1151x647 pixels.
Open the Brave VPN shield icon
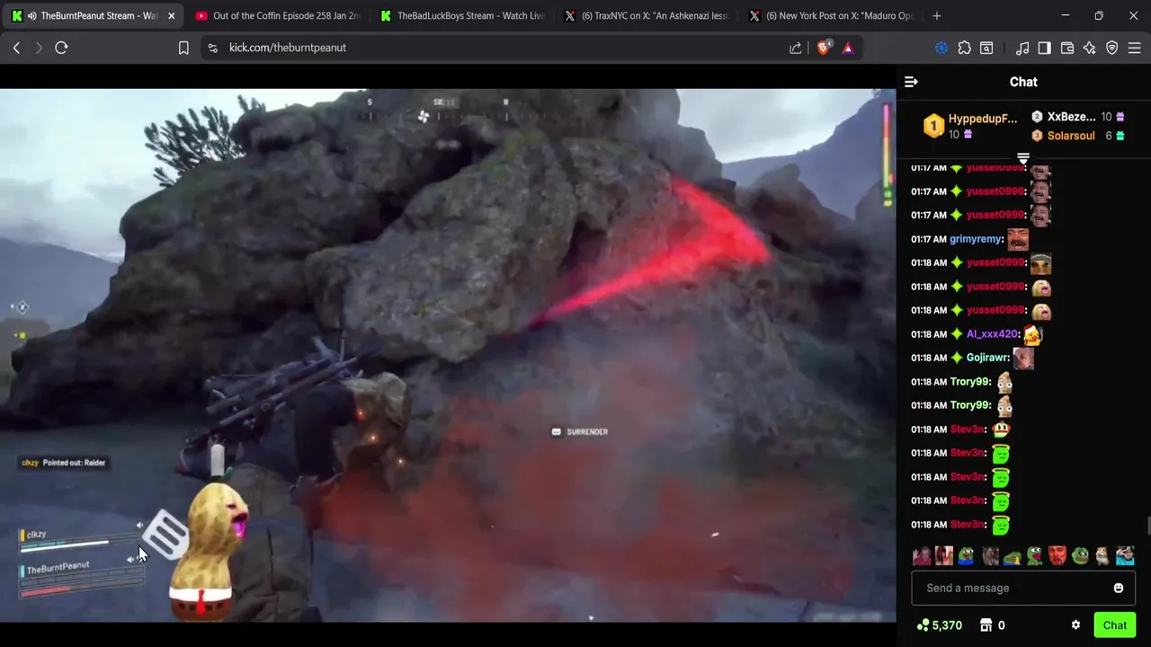1112,48
